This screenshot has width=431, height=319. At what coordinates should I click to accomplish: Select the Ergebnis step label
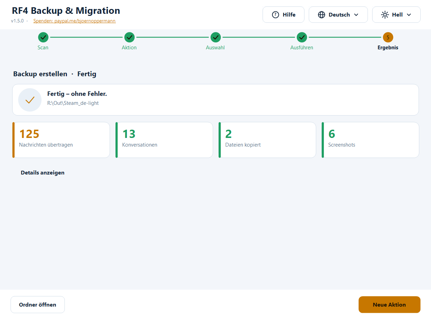(x=388, y=48)
